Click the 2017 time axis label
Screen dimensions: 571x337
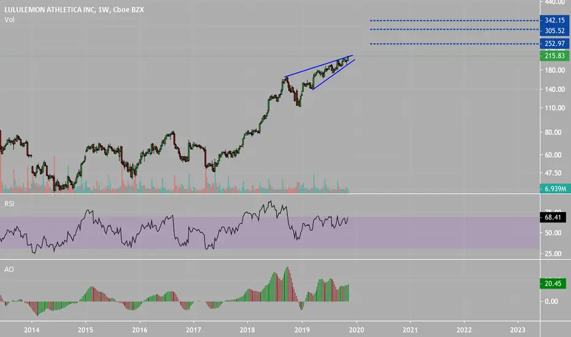(x=194, y=330)
